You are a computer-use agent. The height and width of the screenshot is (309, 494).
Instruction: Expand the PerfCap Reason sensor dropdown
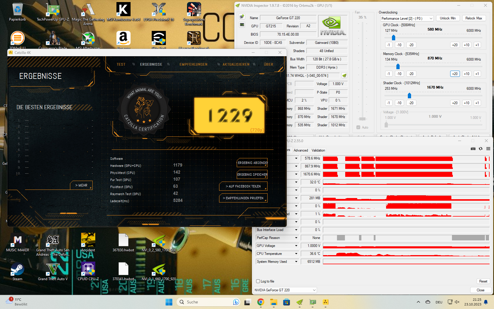(x=296, y=238)
